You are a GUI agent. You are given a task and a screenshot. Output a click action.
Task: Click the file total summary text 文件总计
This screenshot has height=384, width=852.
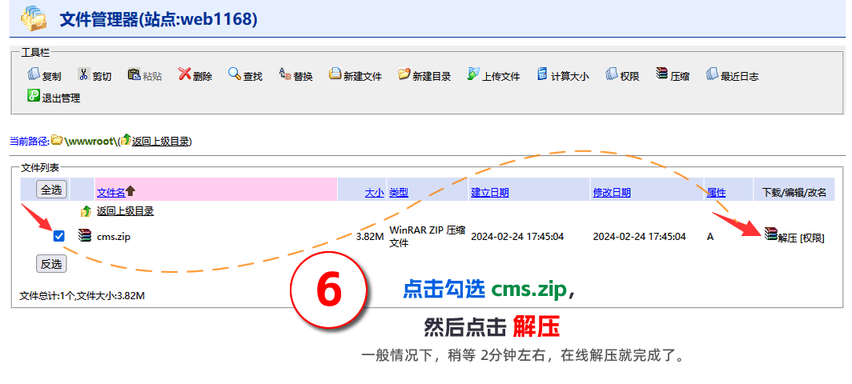point(82,295)
